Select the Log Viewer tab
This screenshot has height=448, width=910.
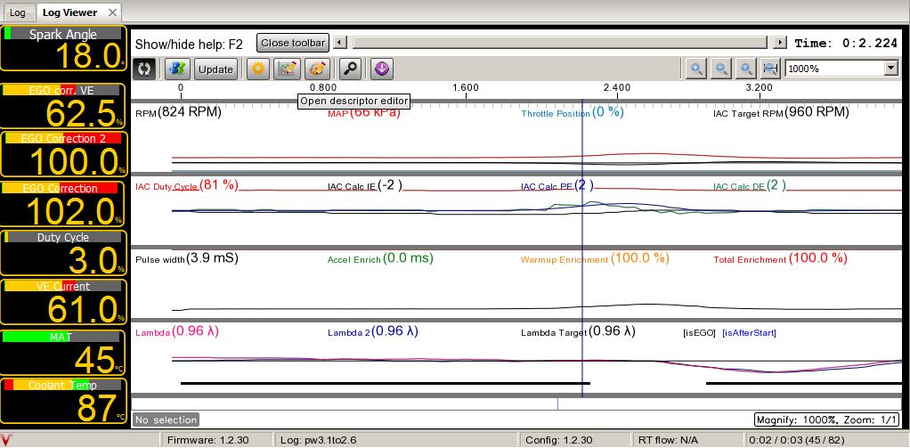[69, 12]
